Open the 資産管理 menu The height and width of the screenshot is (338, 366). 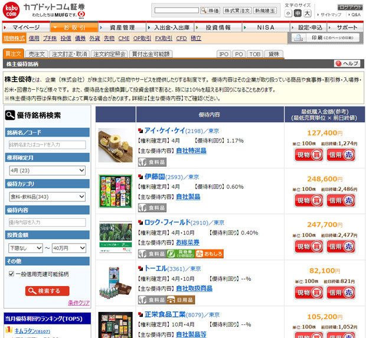coord(122,28)
